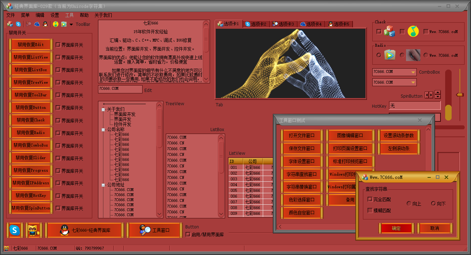471x255 pixels.
Task: Click the QQ Music note toolbar icon
Action: (56, 24)
